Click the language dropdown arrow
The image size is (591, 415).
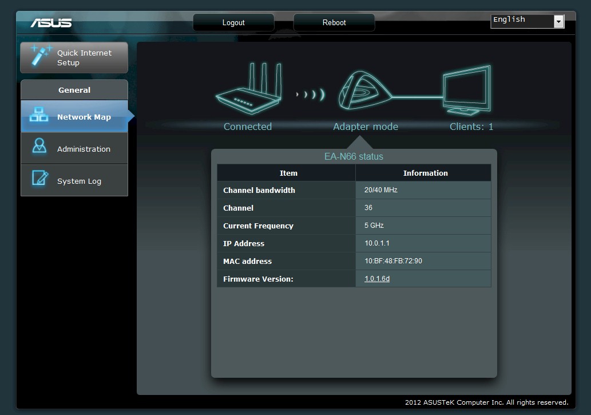point(558,22)
